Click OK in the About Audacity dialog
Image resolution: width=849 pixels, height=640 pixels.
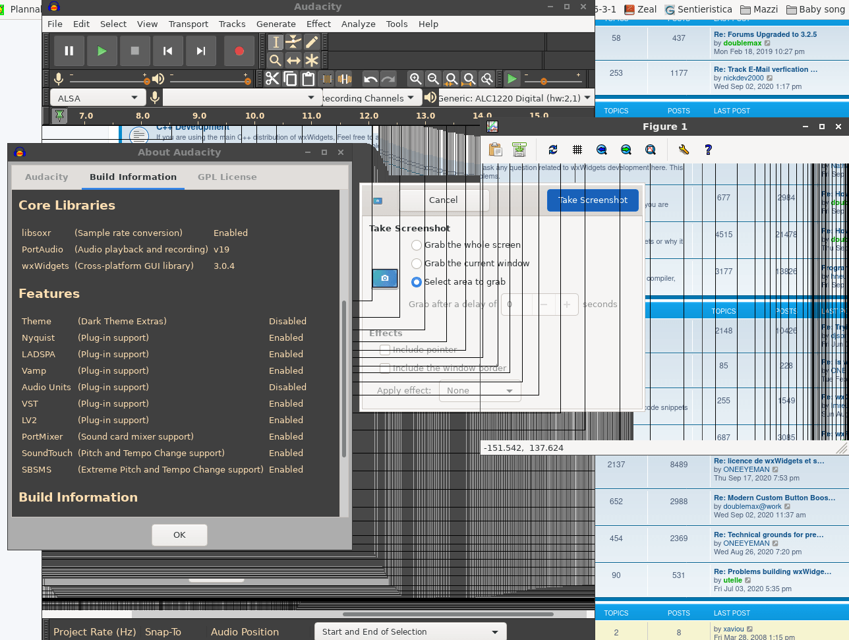coord(179,535)
